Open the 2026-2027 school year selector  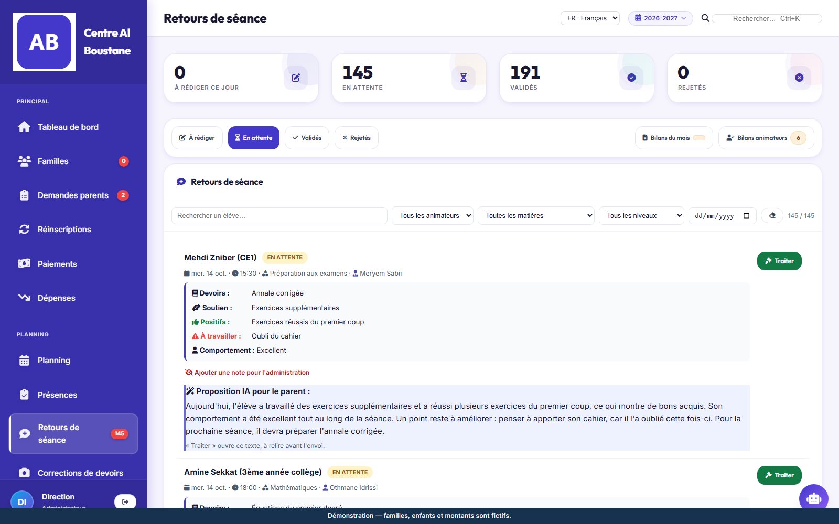661,18
